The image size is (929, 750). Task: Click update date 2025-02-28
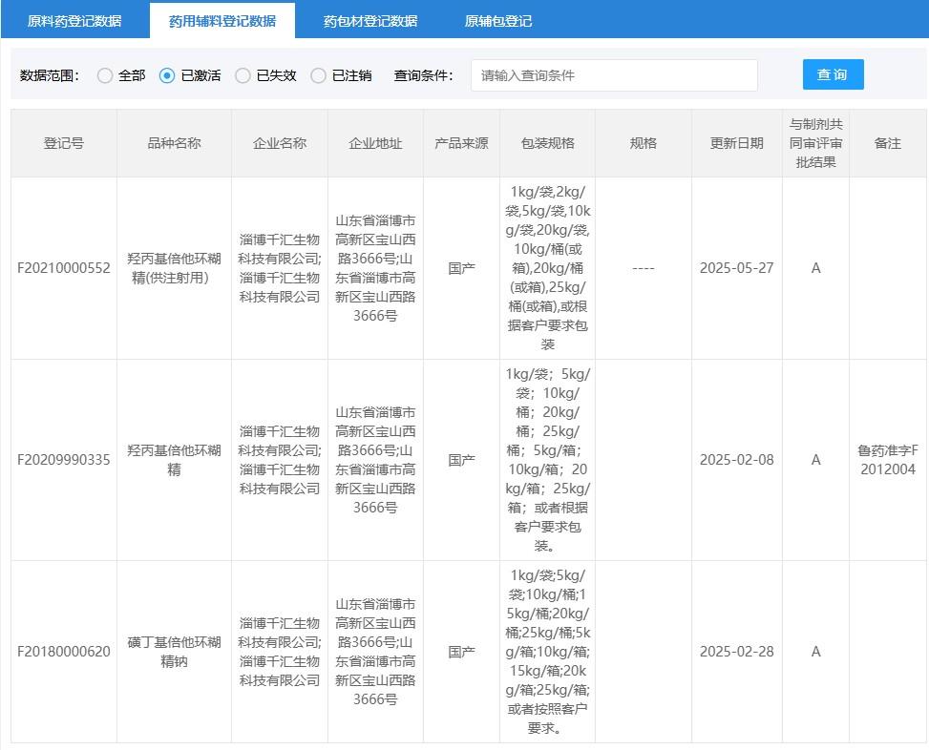coord(737,652)
